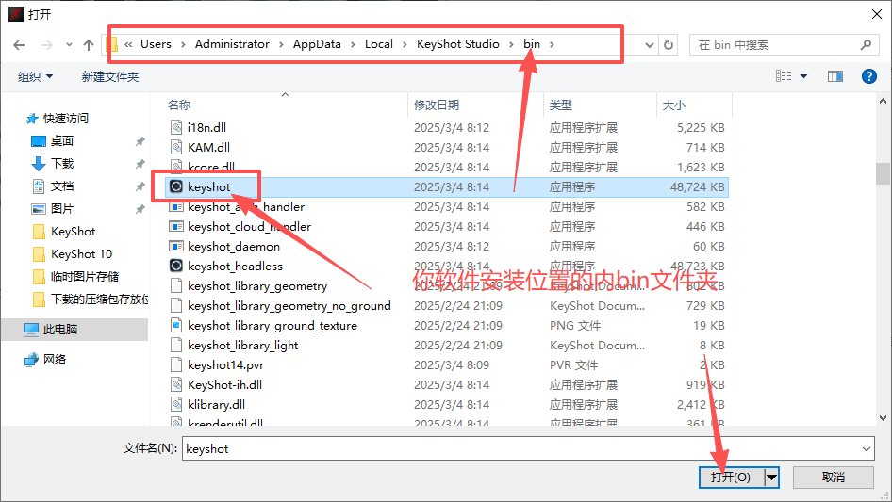This screenshot has height=502, width=892.
Task: Sort by the 名称 column header
Action: point(179,105)
